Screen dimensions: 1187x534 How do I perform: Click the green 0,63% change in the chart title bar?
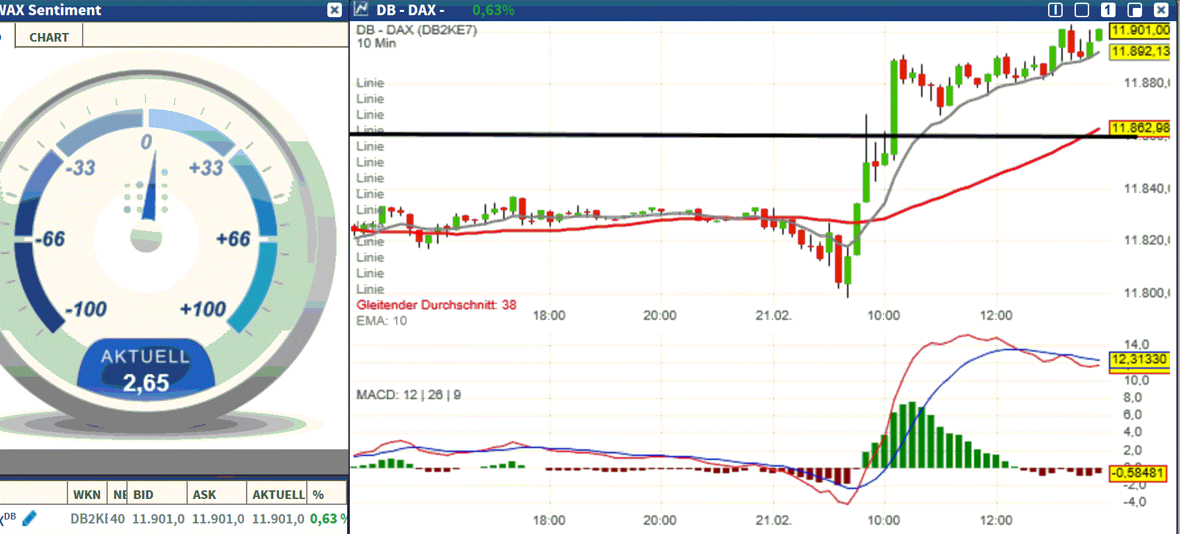coord(493,10)
